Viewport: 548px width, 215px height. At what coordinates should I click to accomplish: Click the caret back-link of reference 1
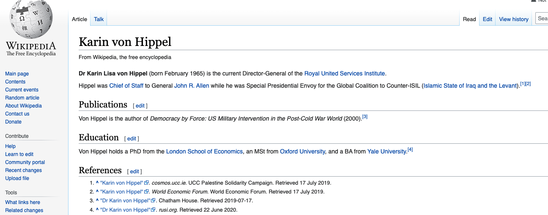pos(97,183)
